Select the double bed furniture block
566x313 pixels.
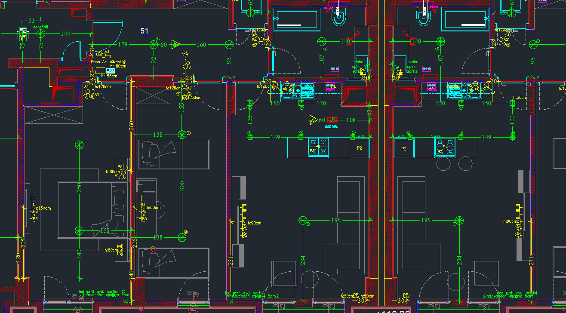(x=92, y=209)
